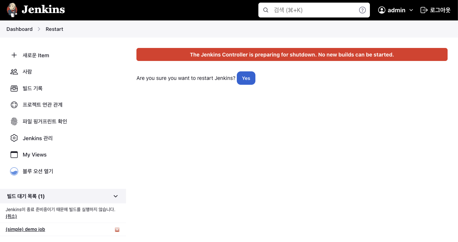The image size is (458, 242).
Task: Open the (simple) demo job link
Action: pos(25,229)
